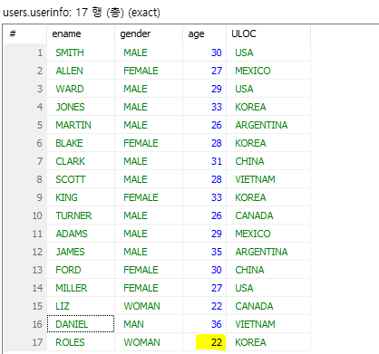Select the VIETNAM location cell for SCOTT
The height and width of the screenshot is (354, 379).
(268, 179)
